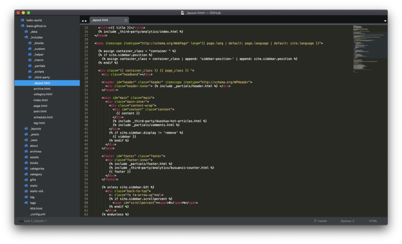Open 404.html from the sidebar

coord(36,209)
